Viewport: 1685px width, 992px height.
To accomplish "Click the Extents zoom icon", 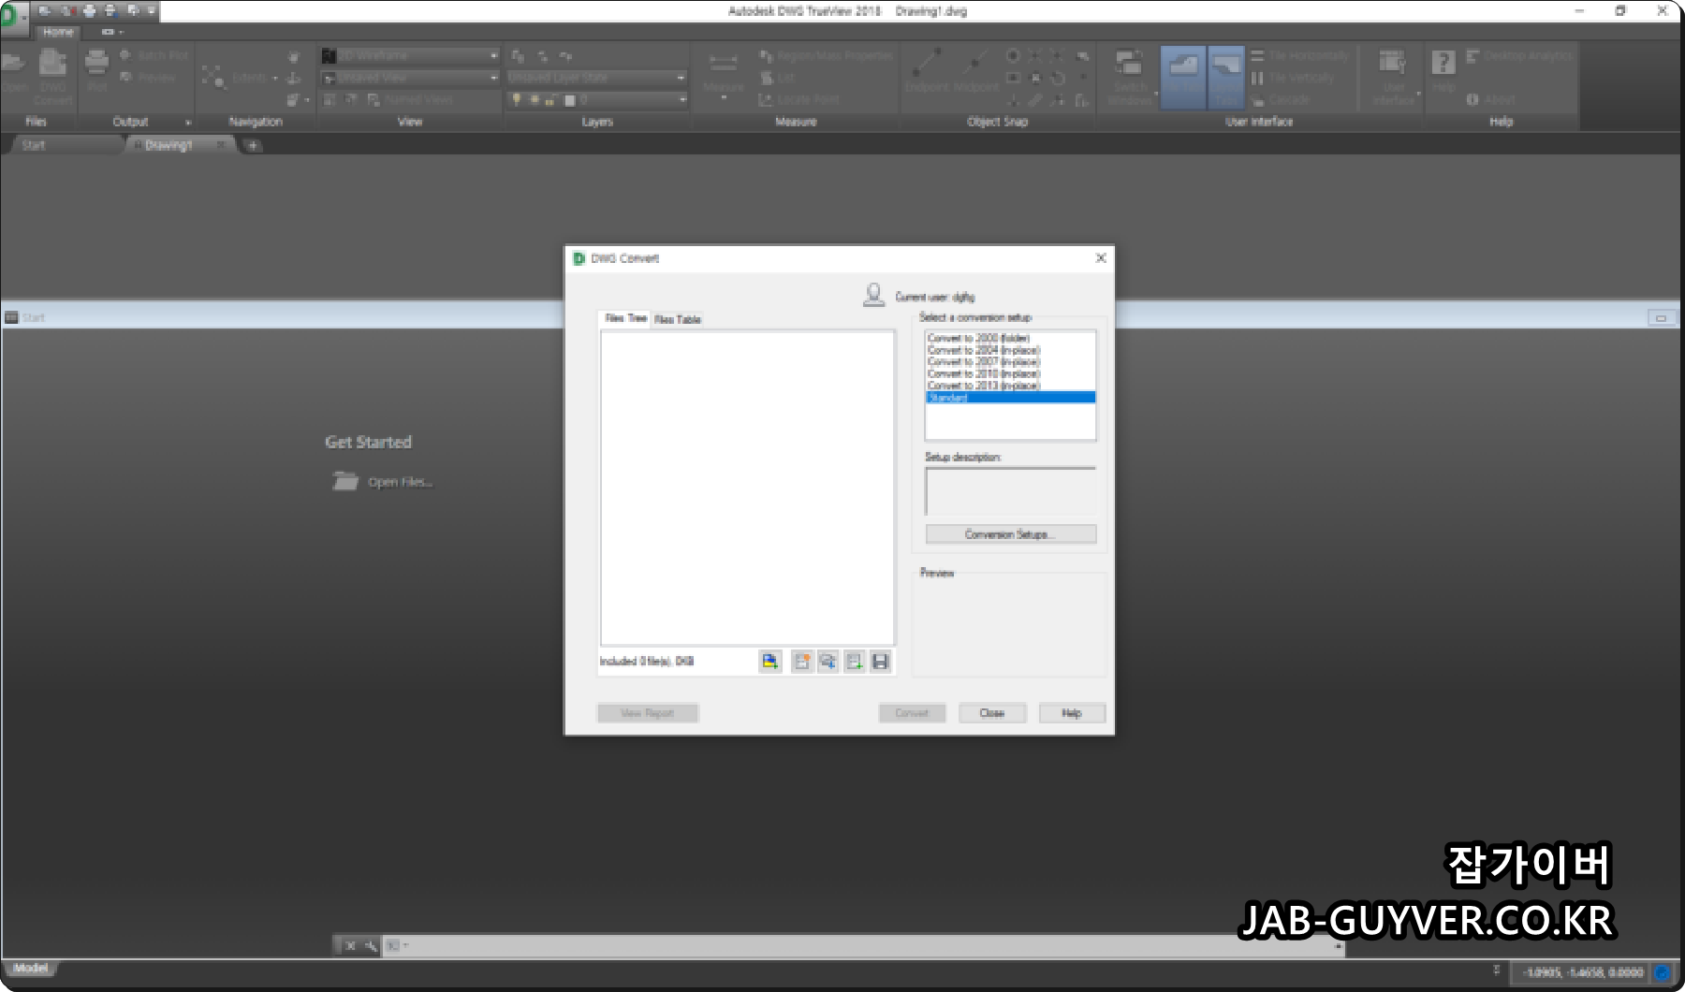I will click(x=213, y=77).
